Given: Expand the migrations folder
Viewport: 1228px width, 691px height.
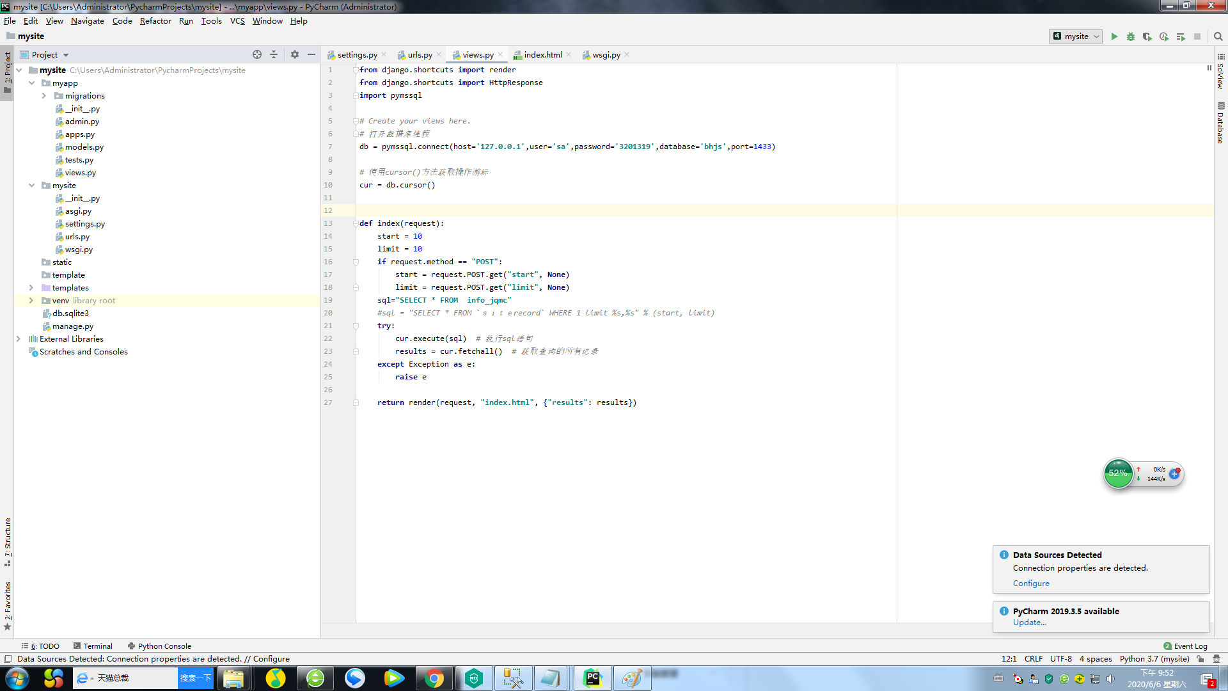Looking at the screenshot, I should (x=44, y=96).
